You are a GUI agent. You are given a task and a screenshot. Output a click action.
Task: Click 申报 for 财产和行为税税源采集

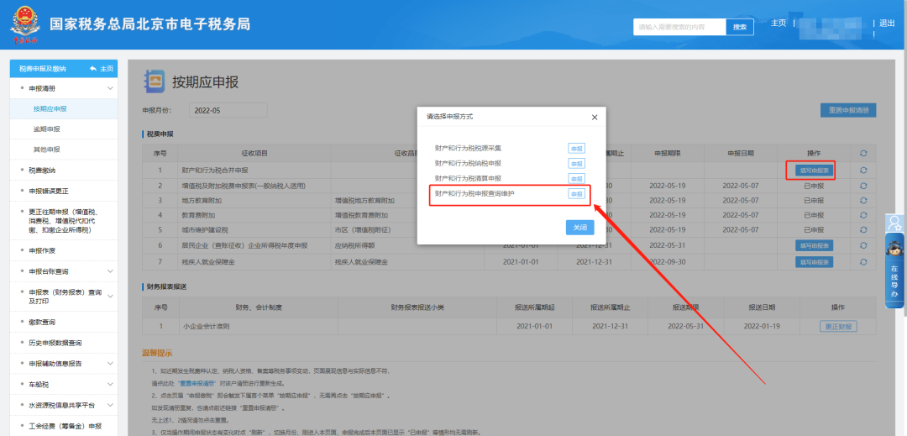[x=576, y=149]
